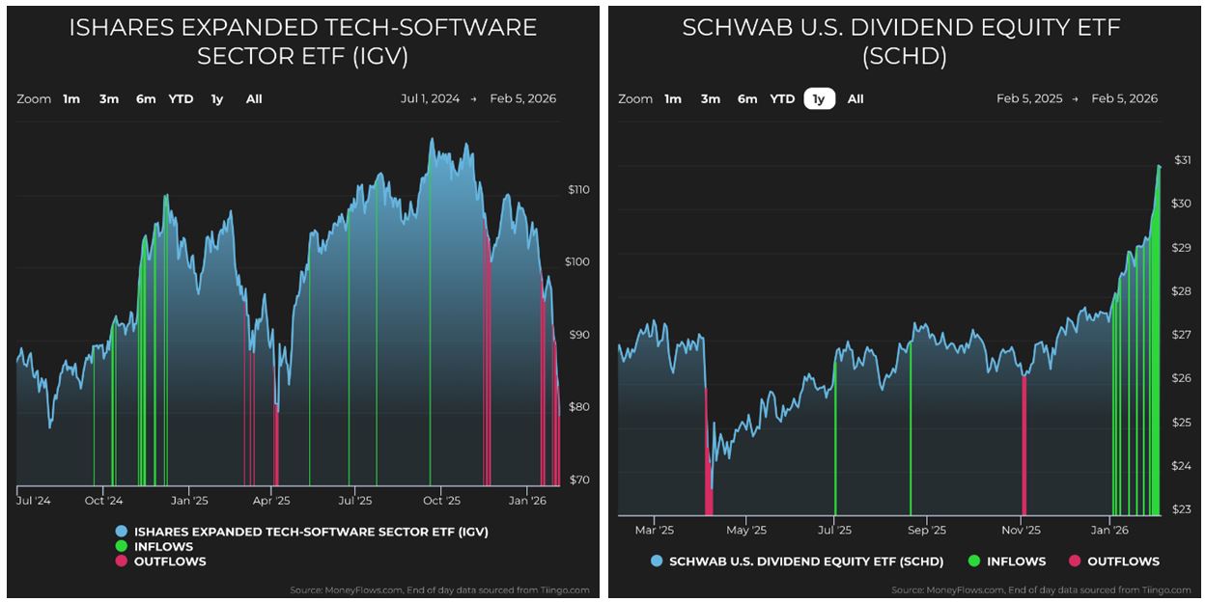Click the active 1y pill on the SCHD chart
Image resolution: width=1206 pixels, height=602 pixels.
pyautogui.click(x=818, y=98)
